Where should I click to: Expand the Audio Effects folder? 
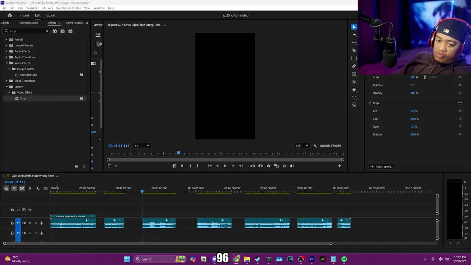6,51
